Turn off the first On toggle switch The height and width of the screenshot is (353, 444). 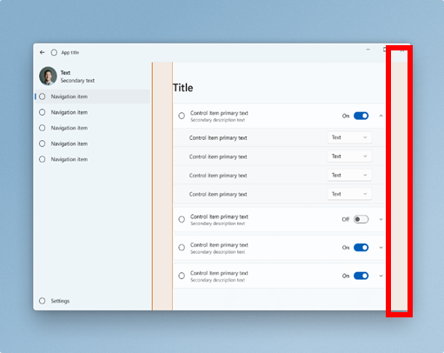point(361,116)
